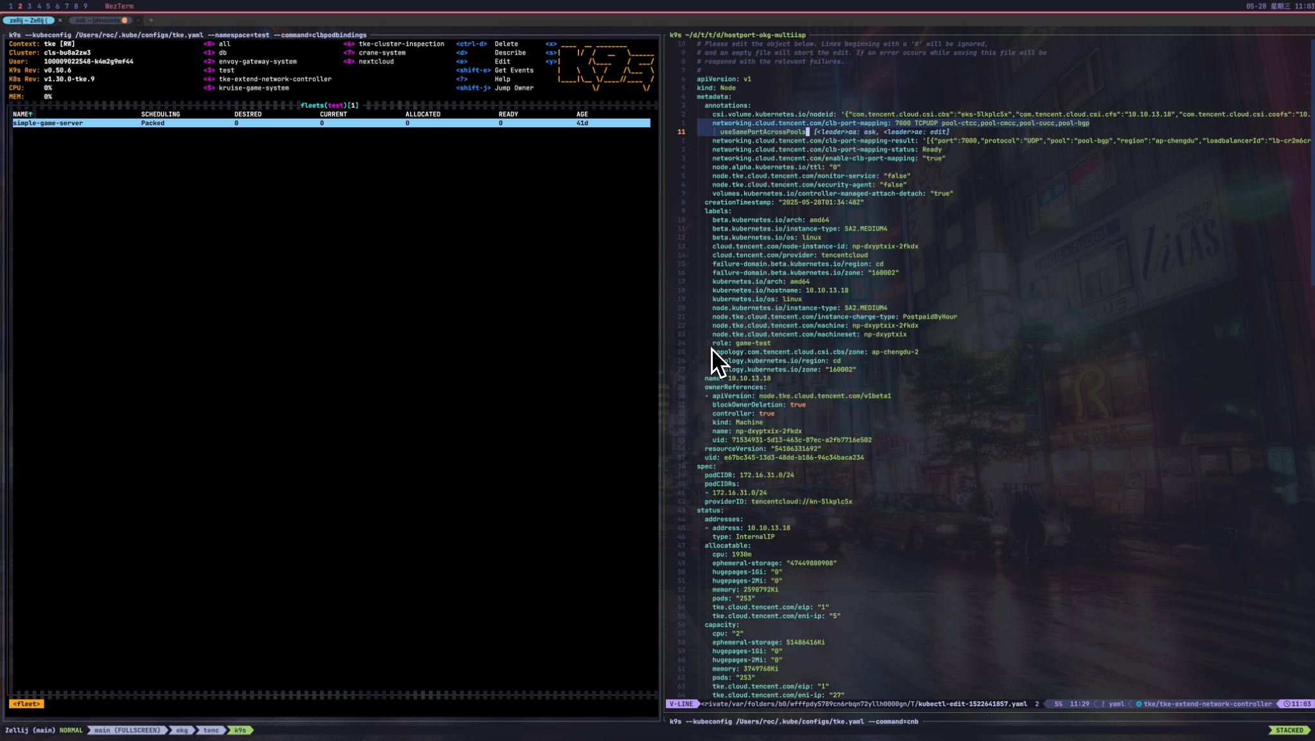Click the V-LINE mode indicator
The image size is (1315, 741).
[x=681, y=704]
